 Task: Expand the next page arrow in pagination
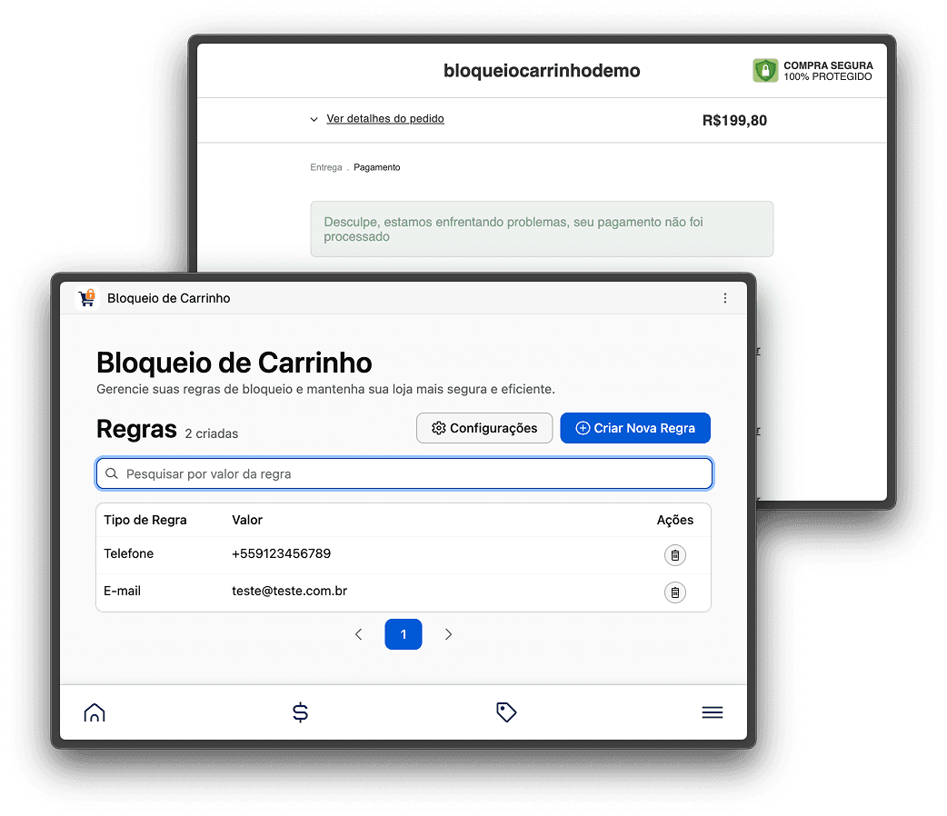coord(448,634)
